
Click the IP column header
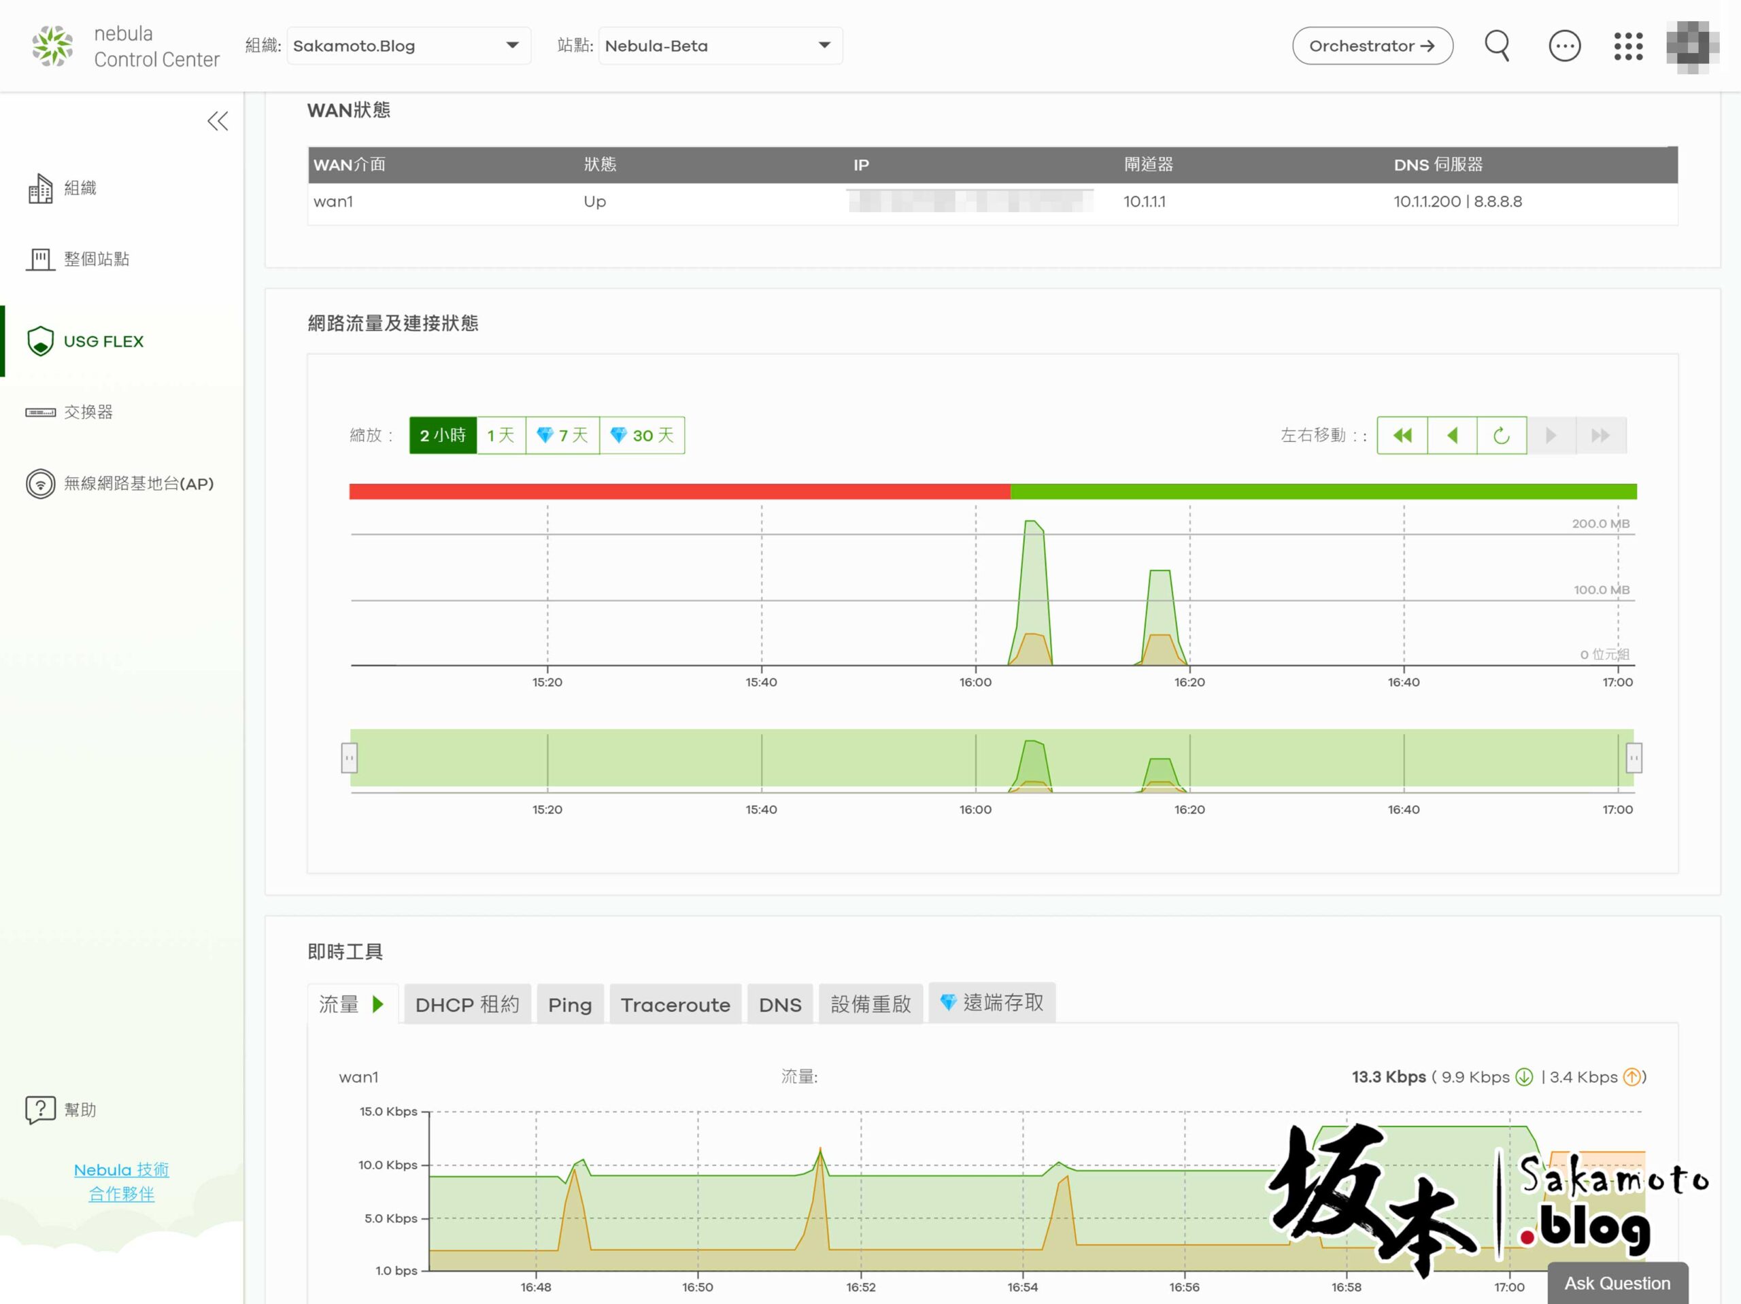861,165
